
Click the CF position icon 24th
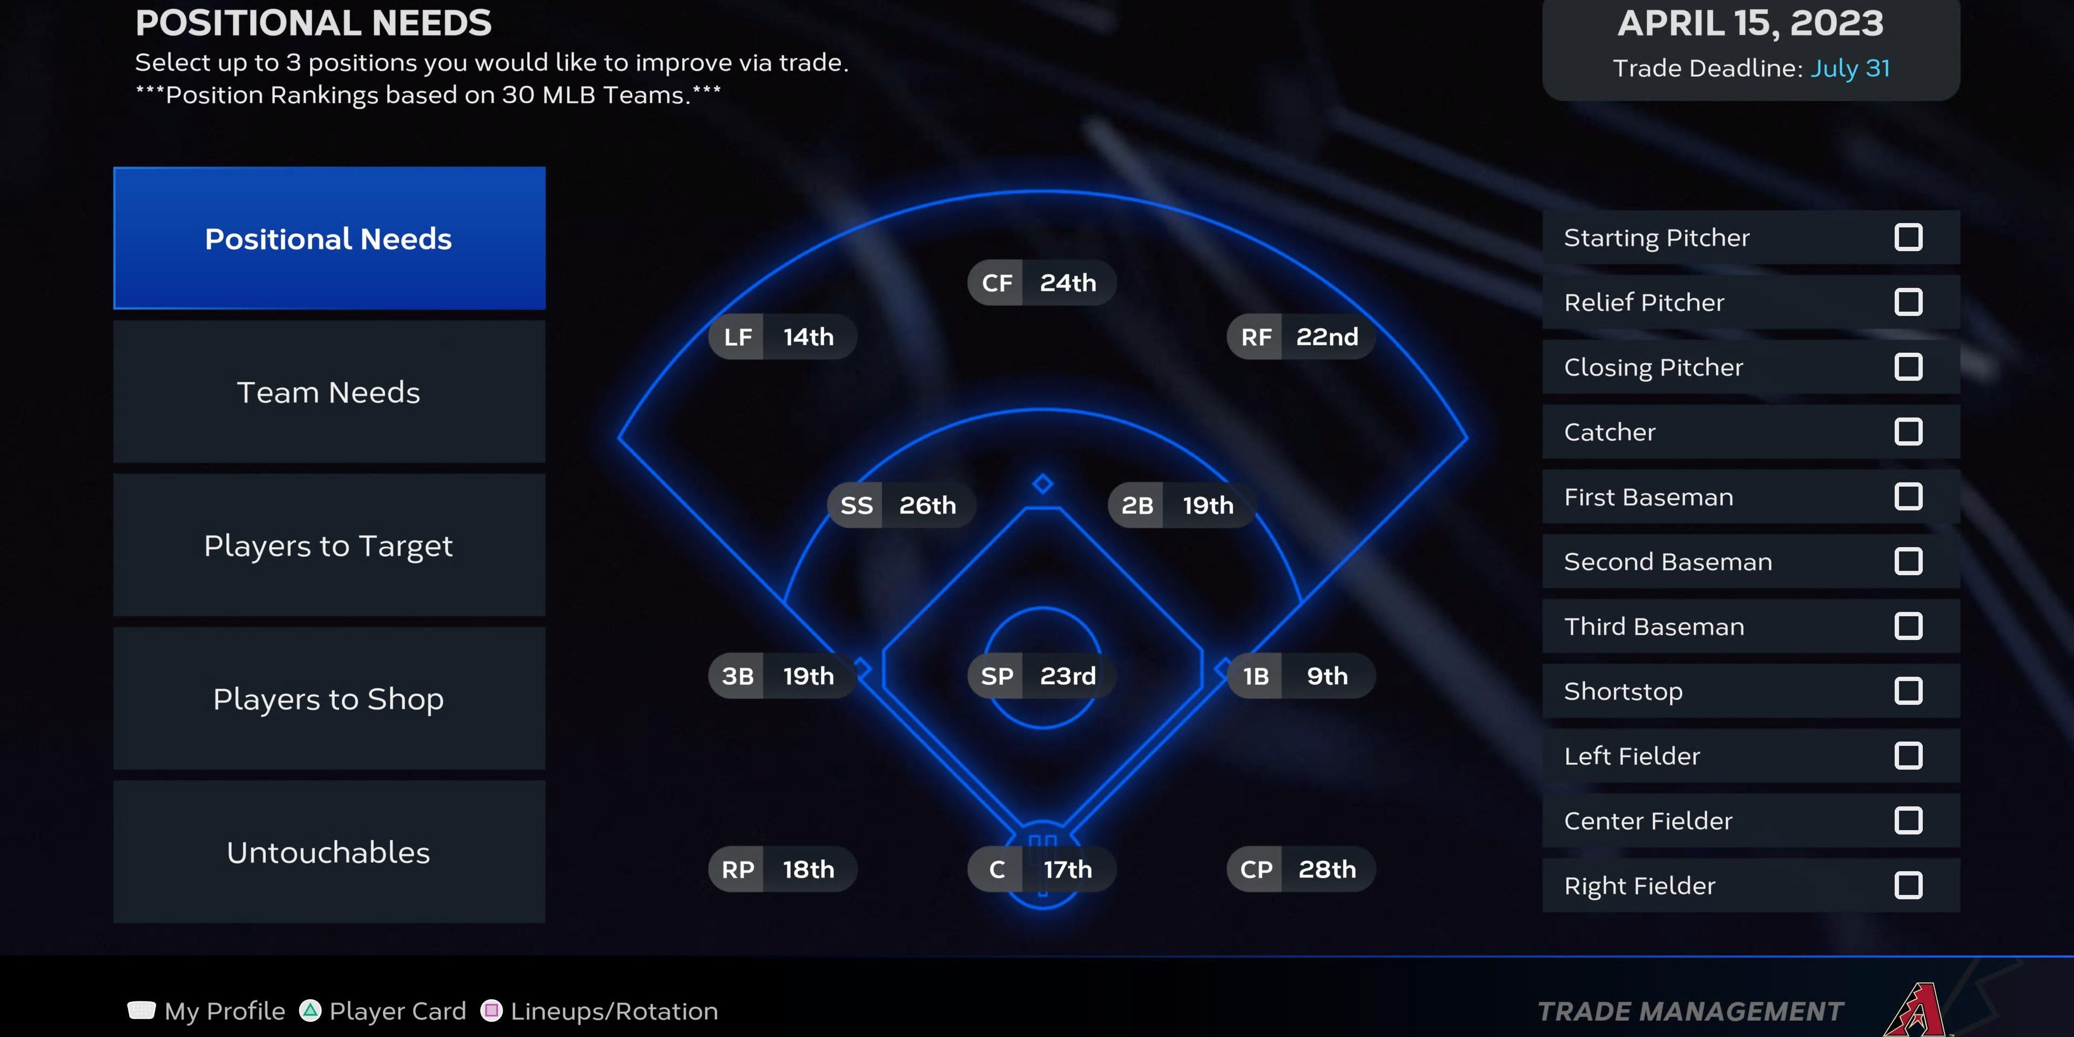pyautogui.click(x=1038, y=282)
